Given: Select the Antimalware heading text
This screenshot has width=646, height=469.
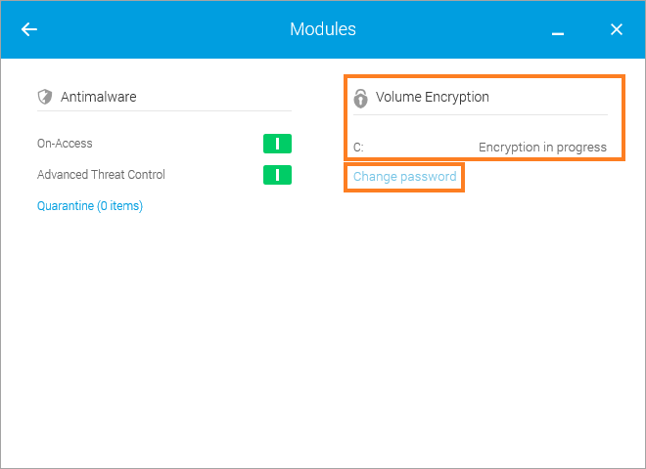Looking at the screenshot, I should pyautogui.click(x=99, y=97).
